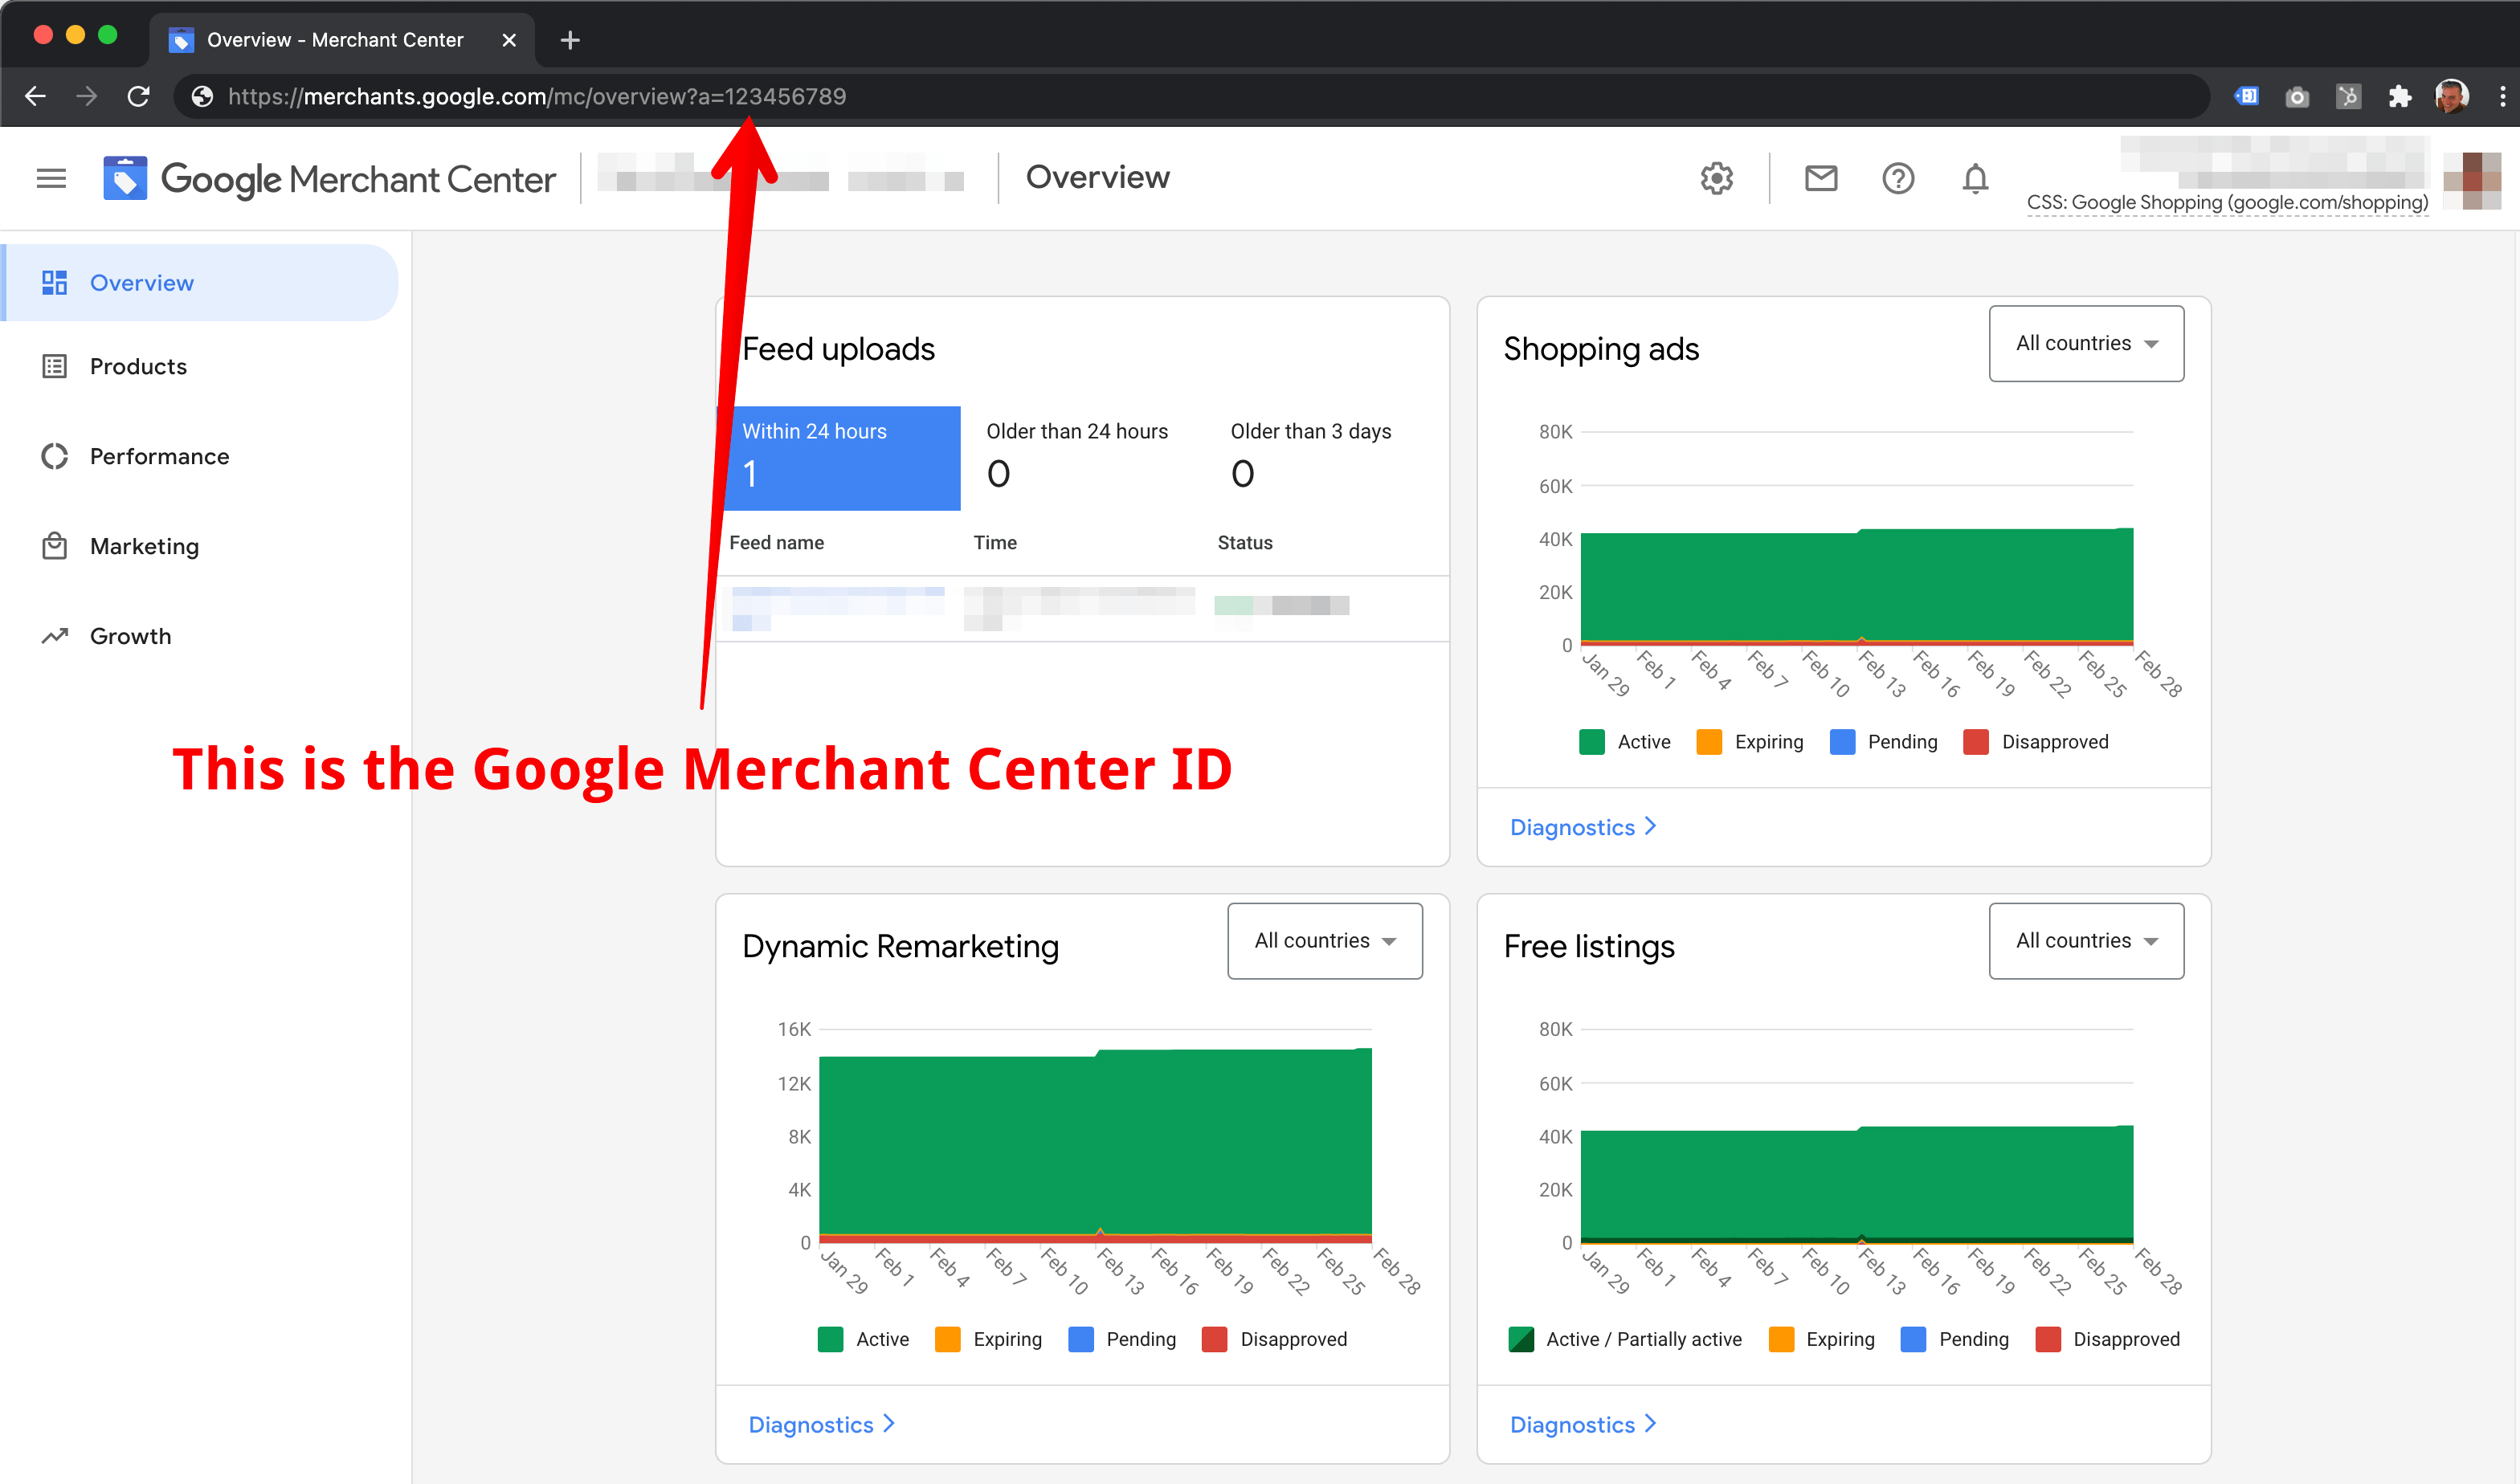The image size is (2520, 1484).
Task: Open All countries dropdown for Dynamic Remarketing
Action: tap(1325, 940)
